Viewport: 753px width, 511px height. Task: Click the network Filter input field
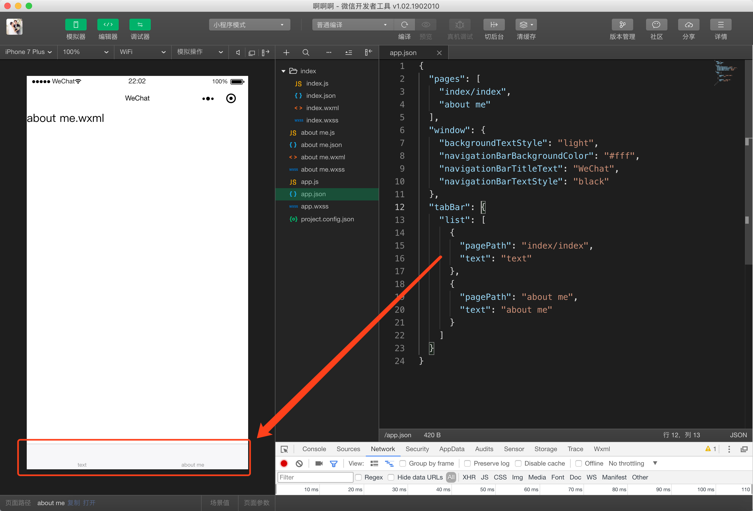click(315, 477)
